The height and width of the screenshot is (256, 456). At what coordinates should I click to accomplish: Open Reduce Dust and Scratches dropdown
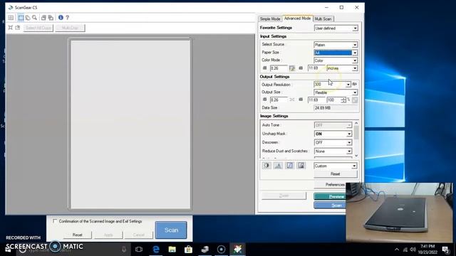click(333, 151)
